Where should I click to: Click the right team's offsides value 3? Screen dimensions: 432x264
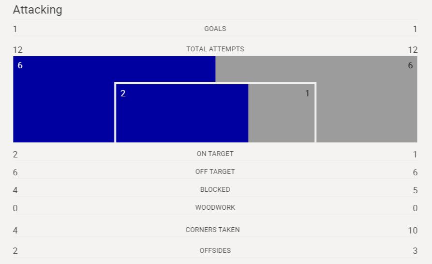tap(415, 251)
